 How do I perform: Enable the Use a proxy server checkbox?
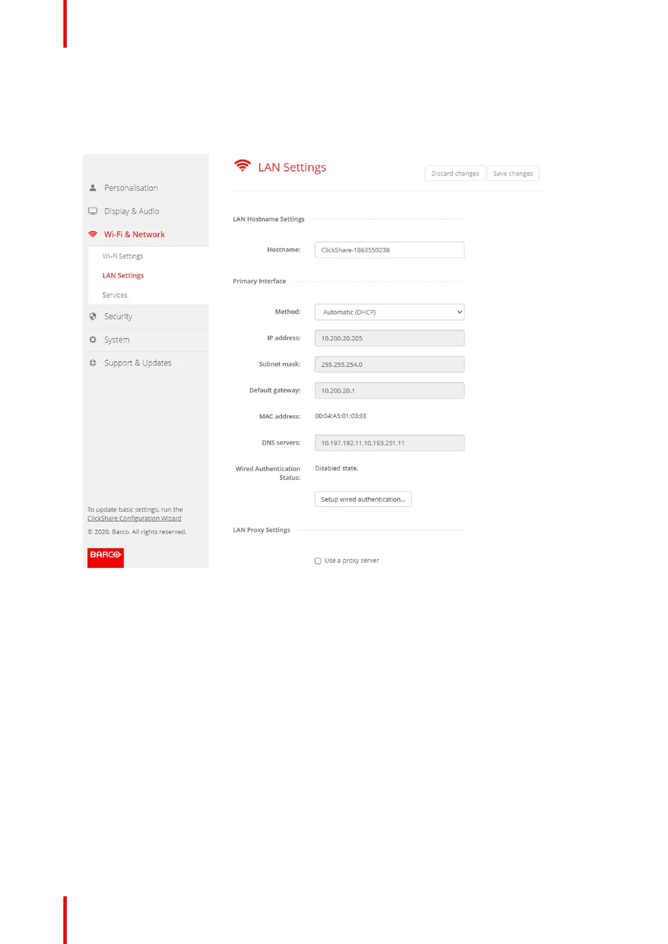pyautogui.click(x=318, y=561)
